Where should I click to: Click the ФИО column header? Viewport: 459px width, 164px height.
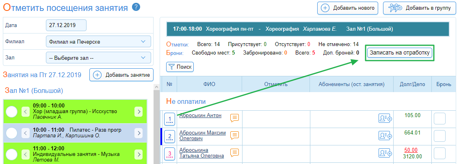point(209,84)
